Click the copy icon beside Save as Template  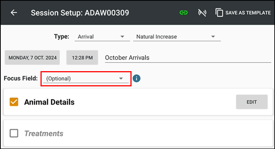pos(219,13)
